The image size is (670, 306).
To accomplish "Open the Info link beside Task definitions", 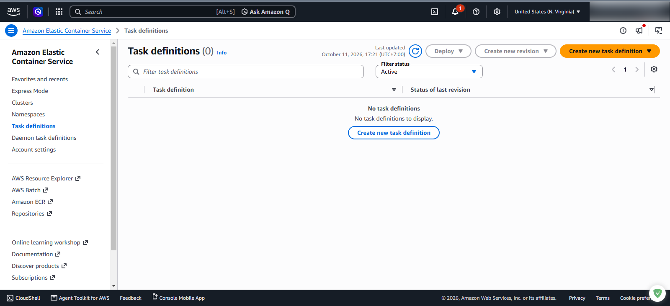I will coord(222,53).
